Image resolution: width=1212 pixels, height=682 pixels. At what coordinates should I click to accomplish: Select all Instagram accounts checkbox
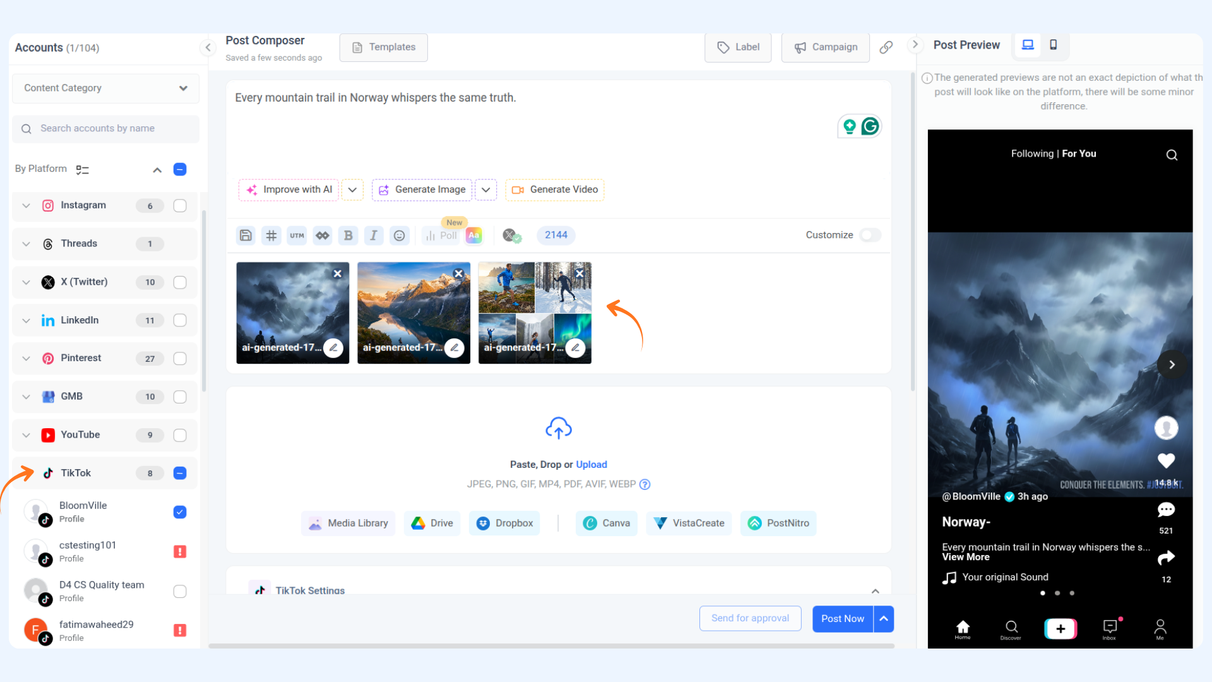pos(180,206)
